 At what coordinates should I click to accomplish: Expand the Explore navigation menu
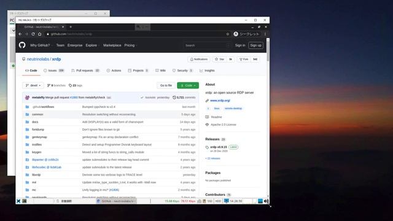click(92, 45)
